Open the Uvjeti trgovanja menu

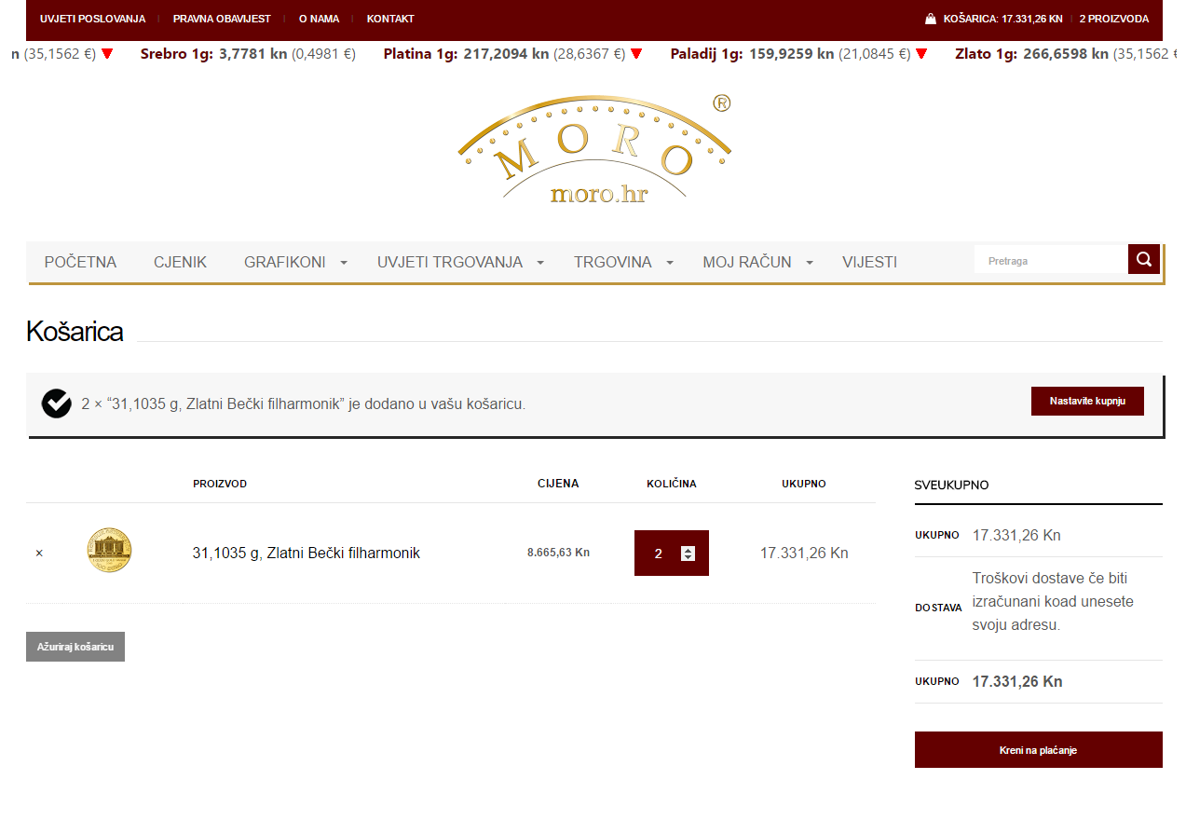point(450,262)
